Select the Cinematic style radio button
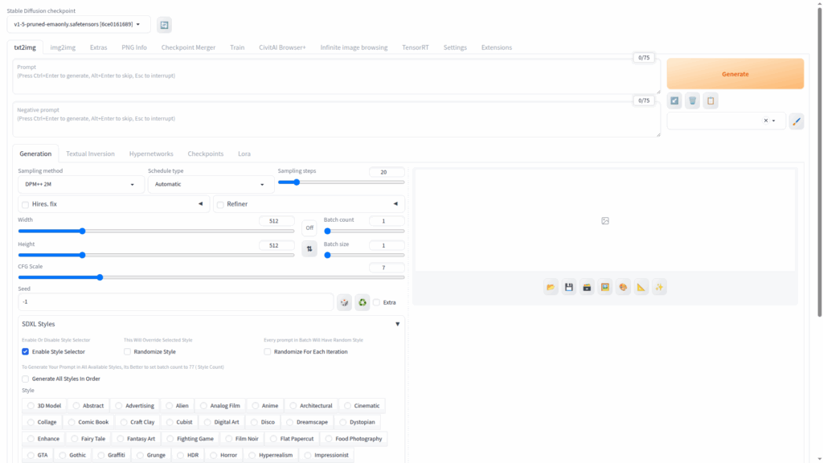This screenshot has width=823, height=463. (346, 406)
